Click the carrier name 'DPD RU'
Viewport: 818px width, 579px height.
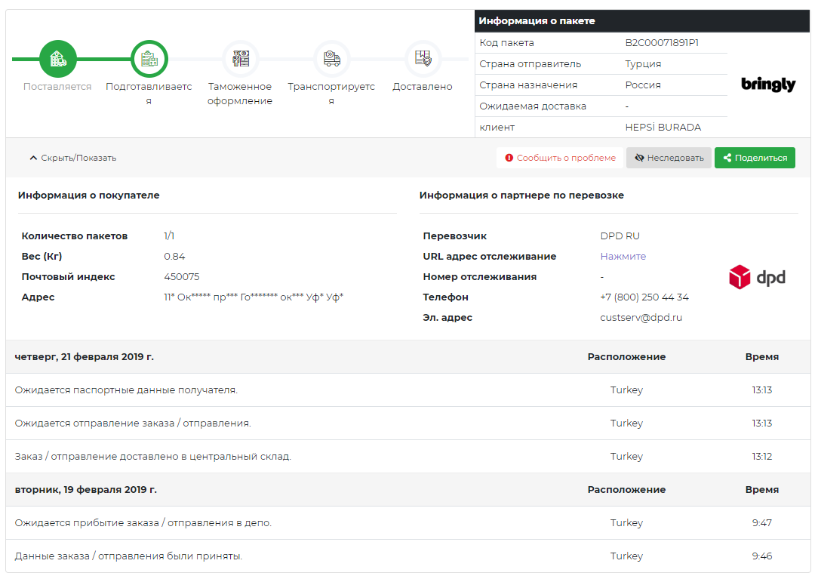pos(620,236)
